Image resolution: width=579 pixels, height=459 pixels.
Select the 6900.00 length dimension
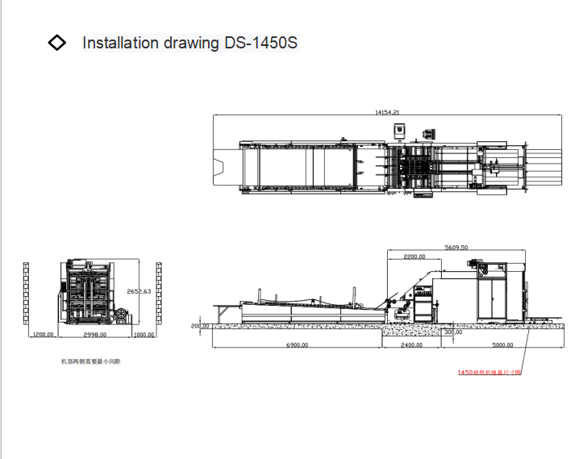[x=298, y=344]
